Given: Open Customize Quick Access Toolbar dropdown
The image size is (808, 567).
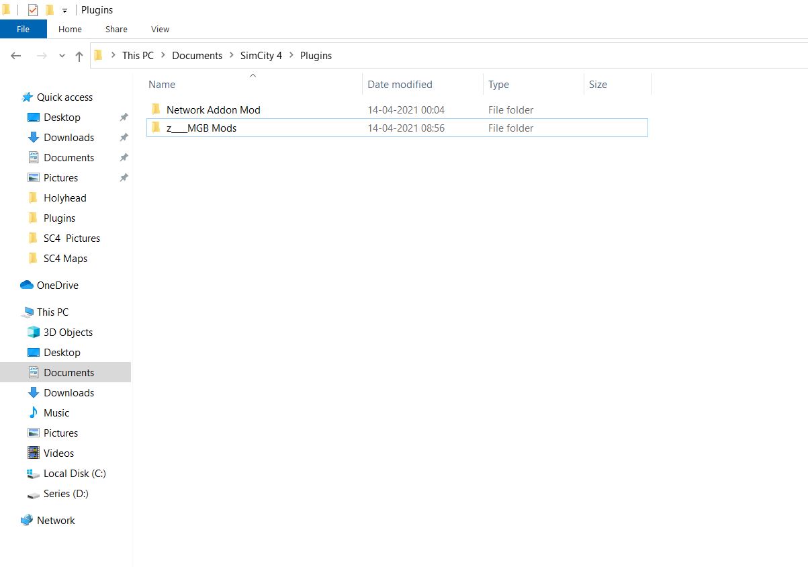Looking at the screenshot, I should coord(64,11).
